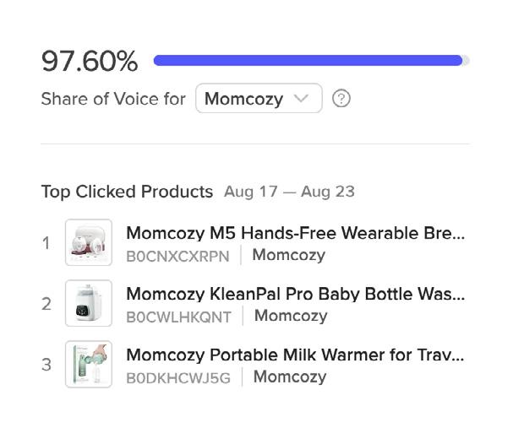Open the Momcozy brand dropdown
Image resolution: width=524 pixels, height=428 pixels.
258,99
